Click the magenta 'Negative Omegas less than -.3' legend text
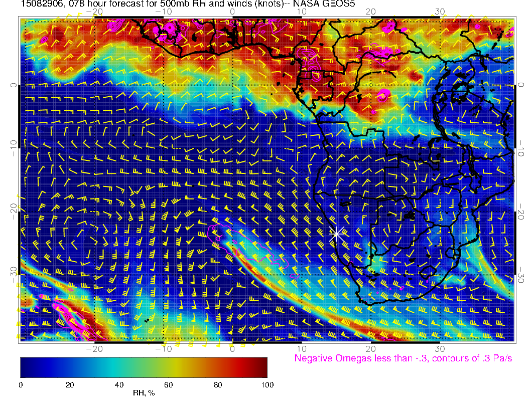 [403, 358]
